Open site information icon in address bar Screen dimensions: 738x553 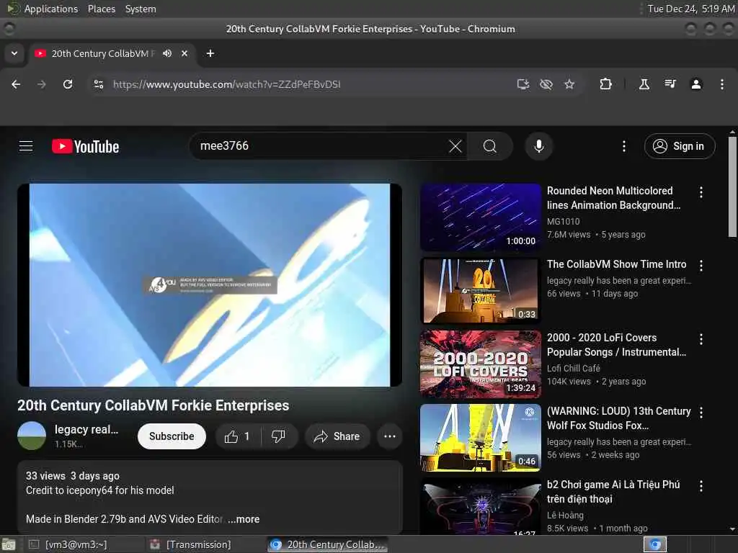(x=98, y=84)
